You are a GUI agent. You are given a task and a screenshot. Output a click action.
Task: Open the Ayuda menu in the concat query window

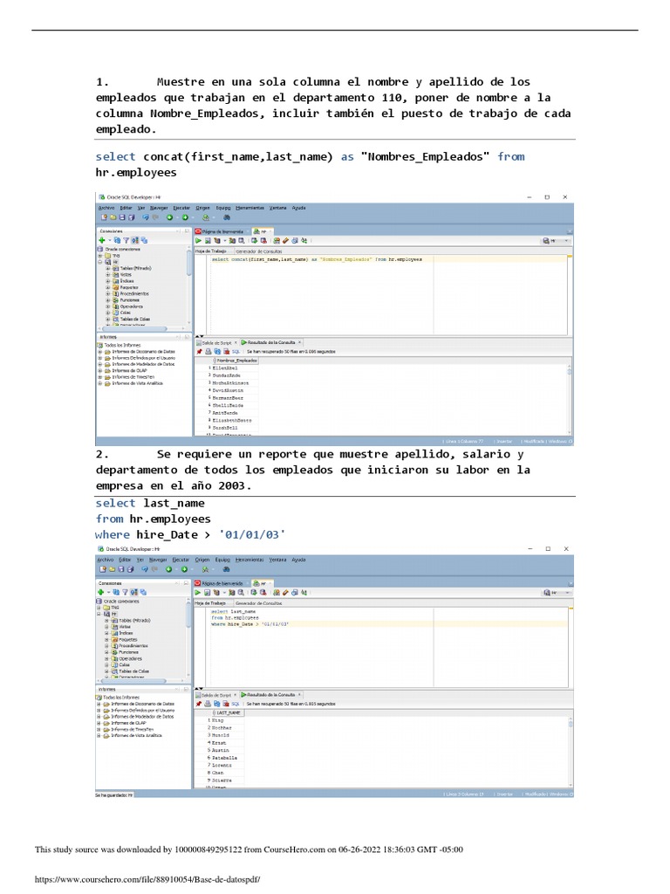299,208
